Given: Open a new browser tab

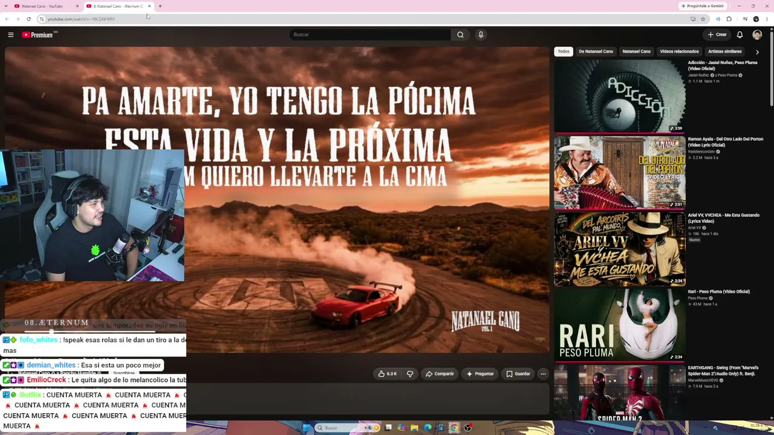Looking at the screenshot, I should click(x=160, y=6).
